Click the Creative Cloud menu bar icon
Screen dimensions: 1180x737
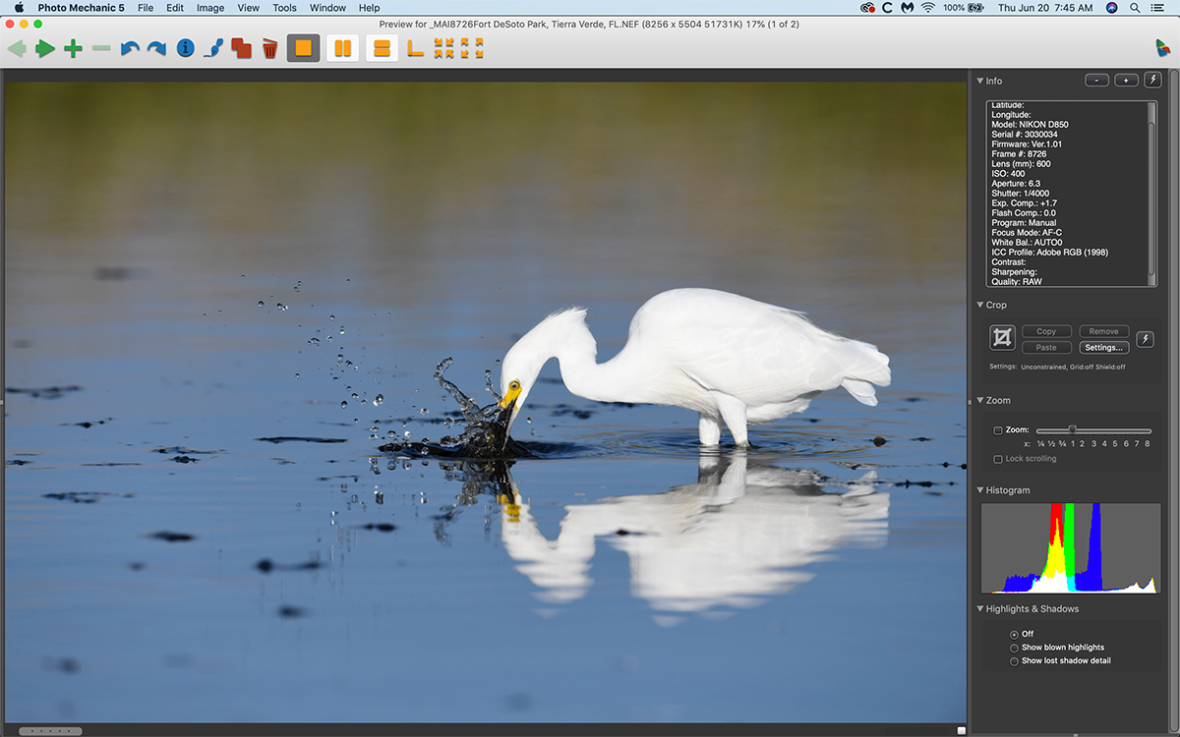coord(866,8)
